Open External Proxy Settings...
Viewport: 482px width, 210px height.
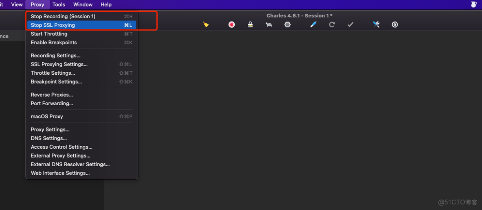(x=82, y=156)
